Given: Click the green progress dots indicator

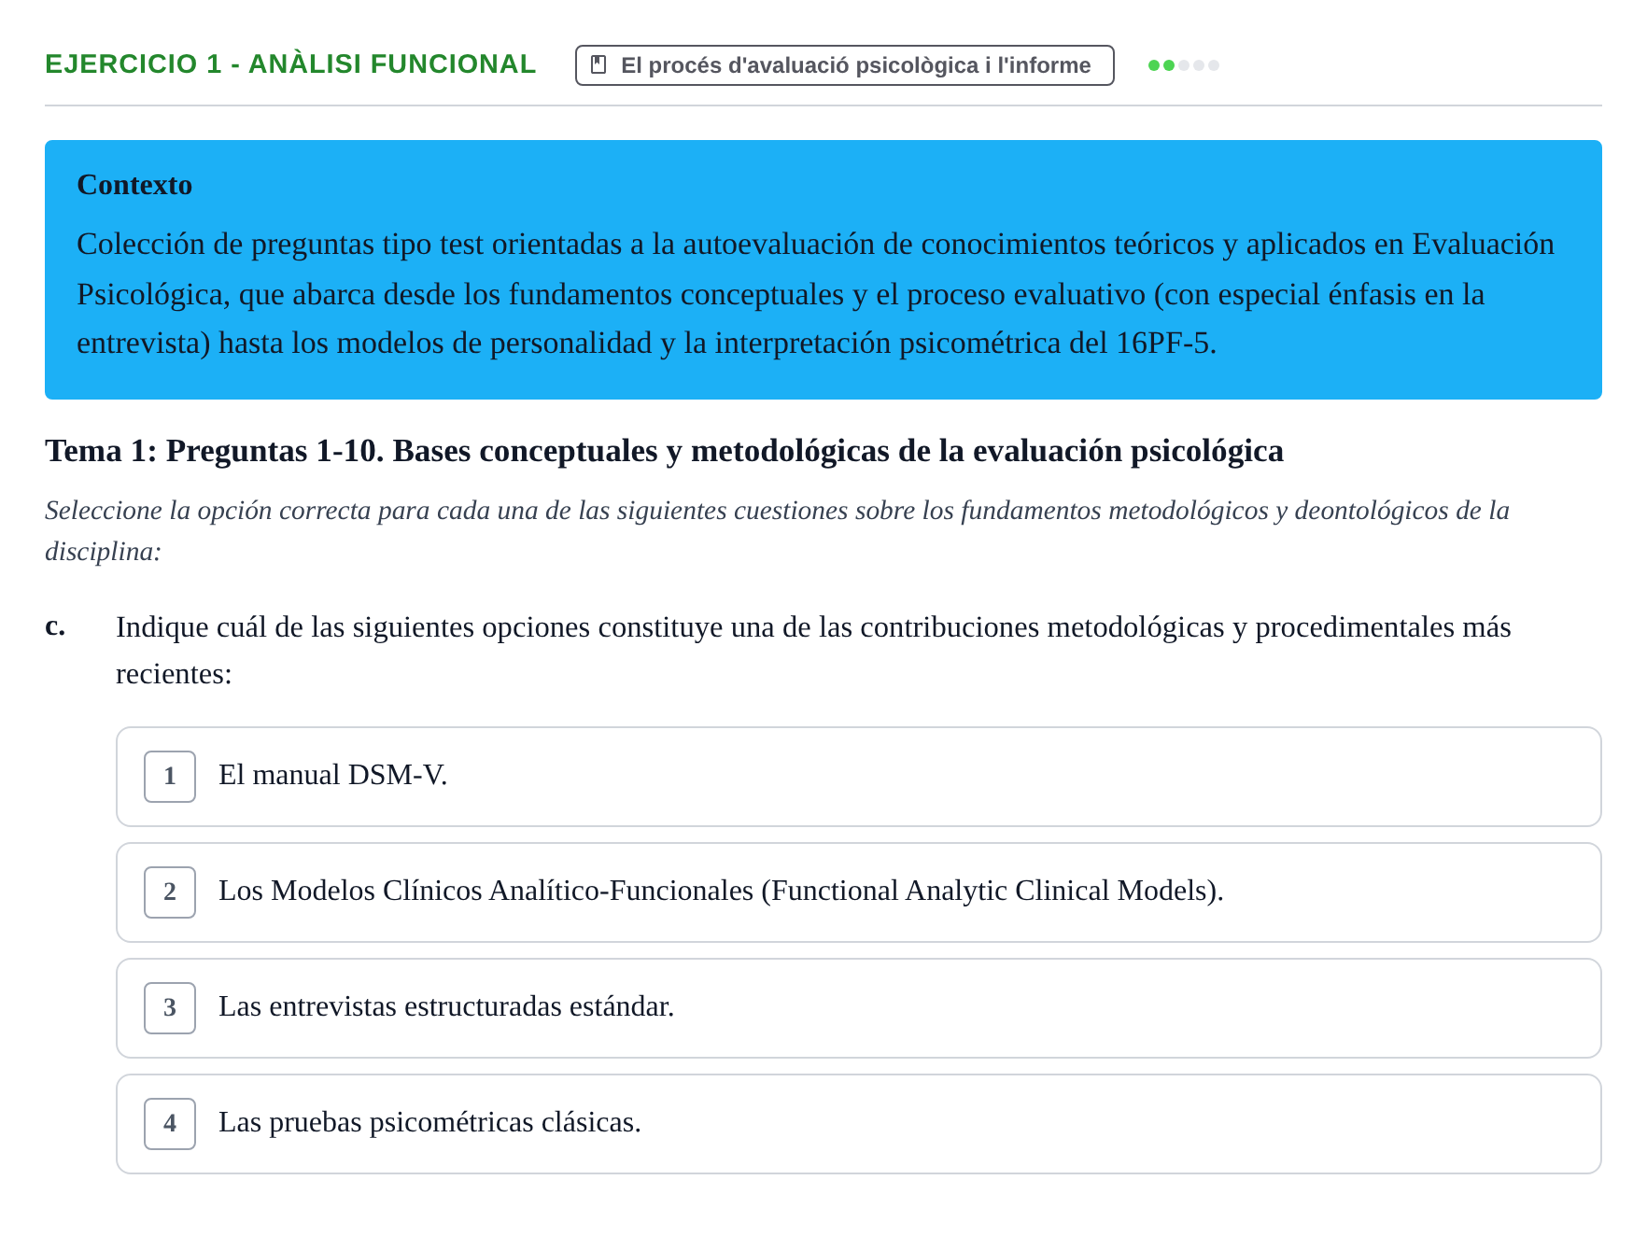Looking at the screenshot, I should tap(1183, 65).
